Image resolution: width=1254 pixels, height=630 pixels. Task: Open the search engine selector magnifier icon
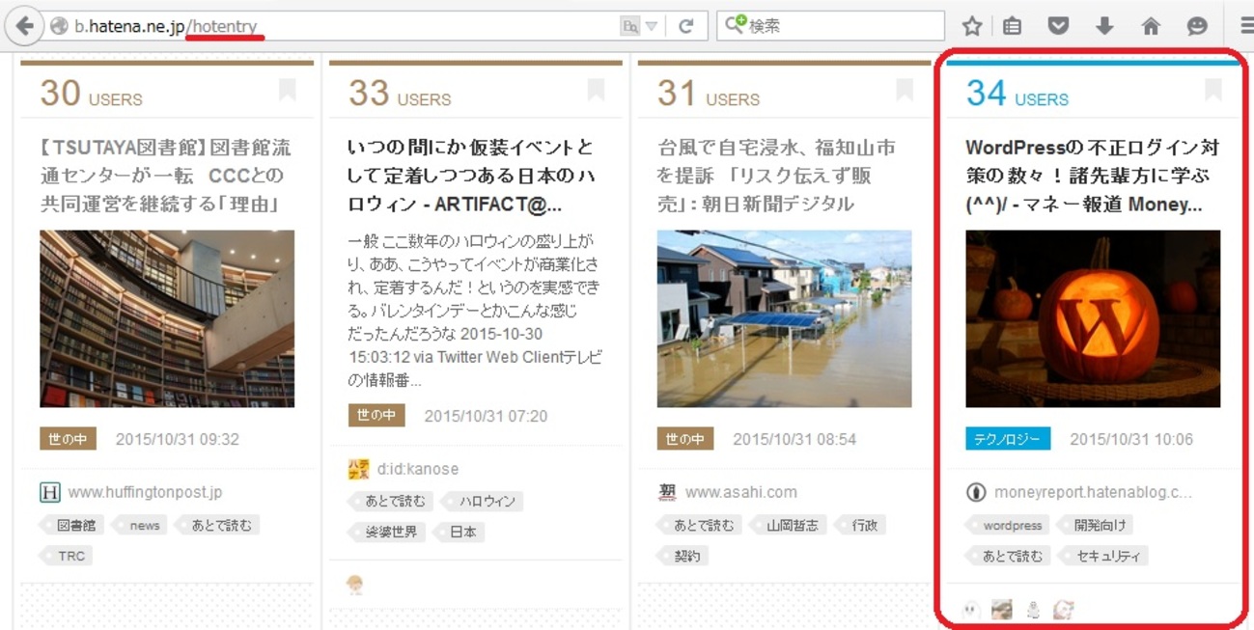pyautogui.click(x=736, y=25)
